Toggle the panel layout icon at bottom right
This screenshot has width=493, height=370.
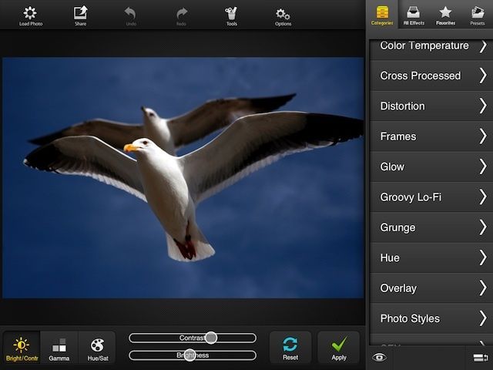481,357
